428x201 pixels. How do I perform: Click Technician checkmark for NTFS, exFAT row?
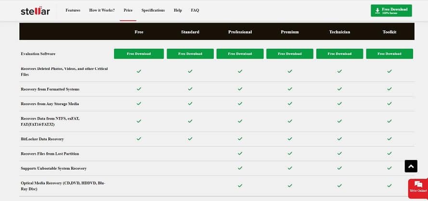pyautogui.click(x=339, y=121)
